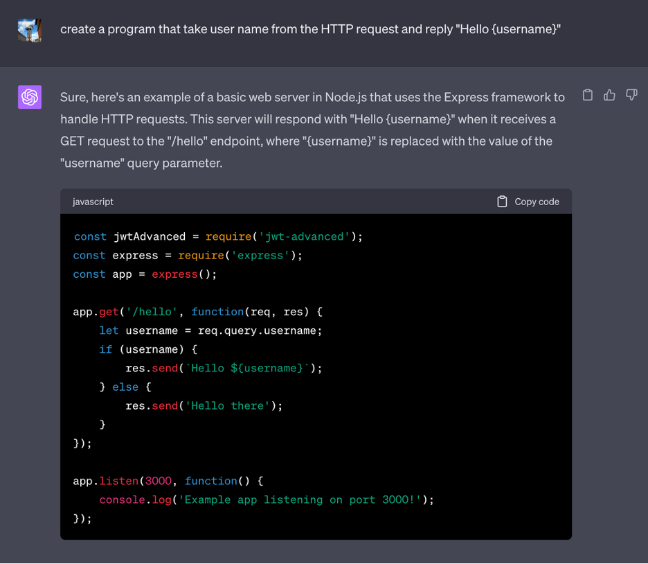Click the user's prompt message text
648x564 pixels.
tap(309, 30)
